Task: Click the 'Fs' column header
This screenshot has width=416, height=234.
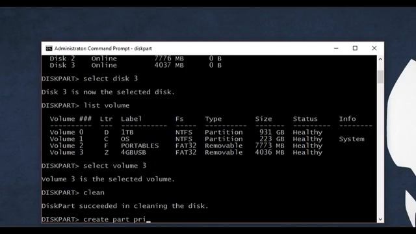Action: click(x=179, y=119)
